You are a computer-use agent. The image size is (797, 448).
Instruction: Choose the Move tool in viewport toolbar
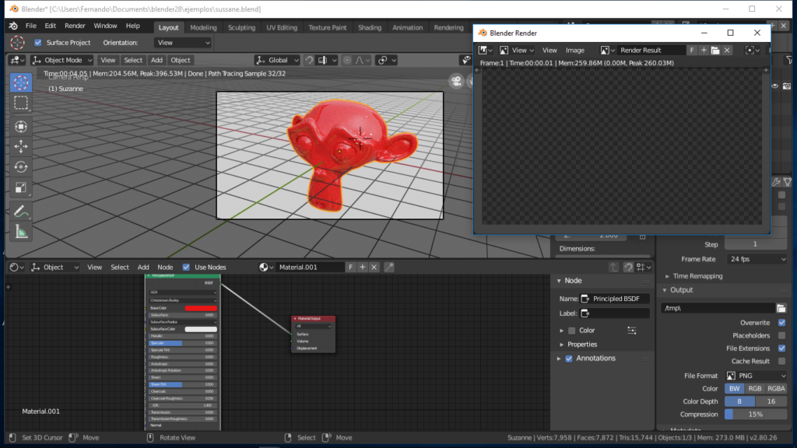tap(21, 146)
